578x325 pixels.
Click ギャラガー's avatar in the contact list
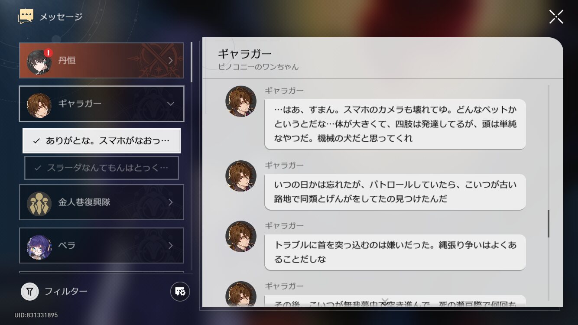(39, 104)
